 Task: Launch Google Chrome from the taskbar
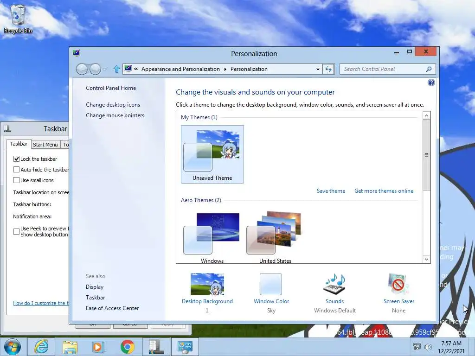(127, 347)
